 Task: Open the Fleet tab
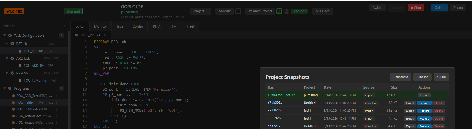191,26
